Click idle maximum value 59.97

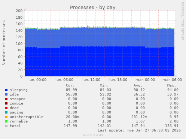click(173, 94)
